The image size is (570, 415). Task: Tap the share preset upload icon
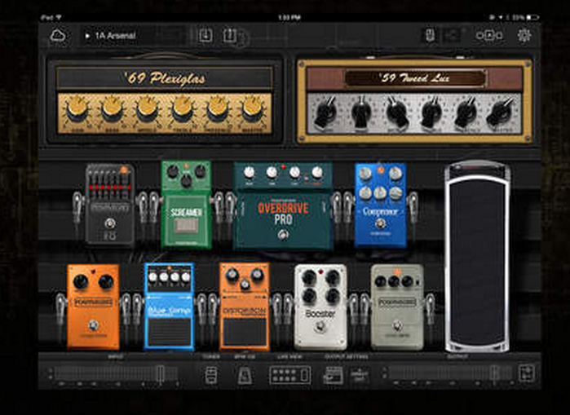pos(229,36)
